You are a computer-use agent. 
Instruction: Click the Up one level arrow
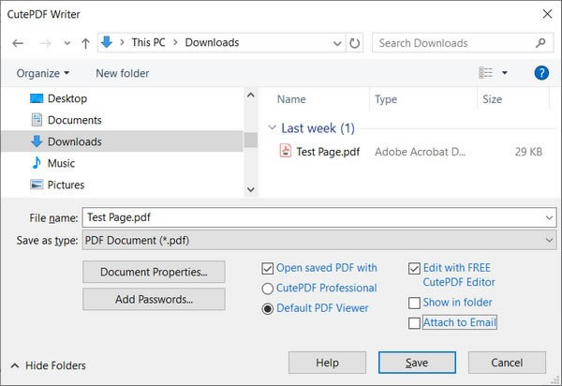pos(86,43)
